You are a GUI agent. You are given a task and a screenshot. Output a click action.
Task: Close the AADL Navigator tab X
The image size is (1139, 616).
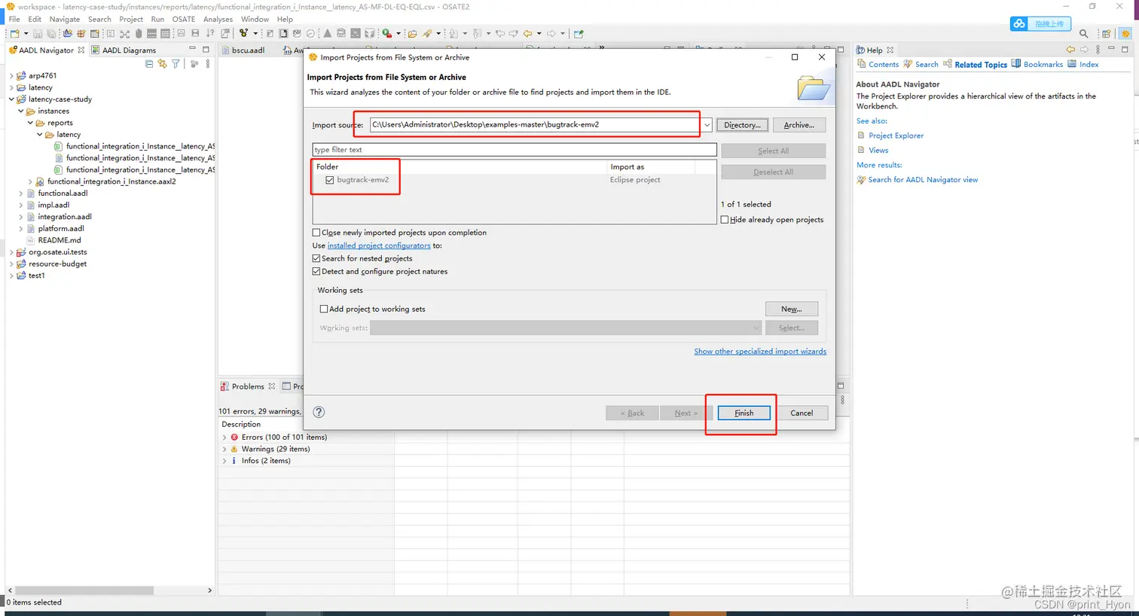coord(81,50)
